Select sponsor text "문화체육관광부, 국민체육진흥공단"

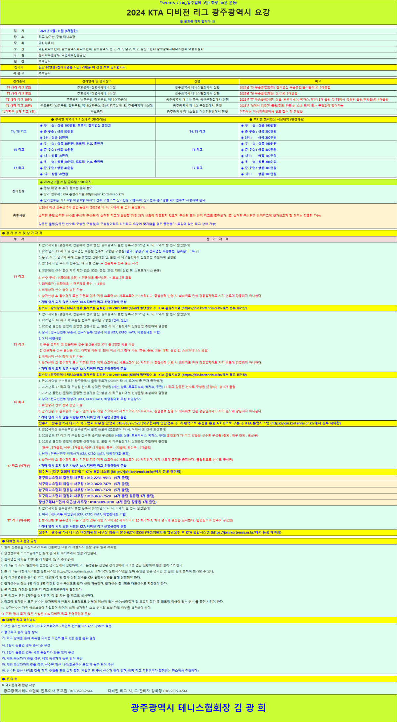point(62,55)
